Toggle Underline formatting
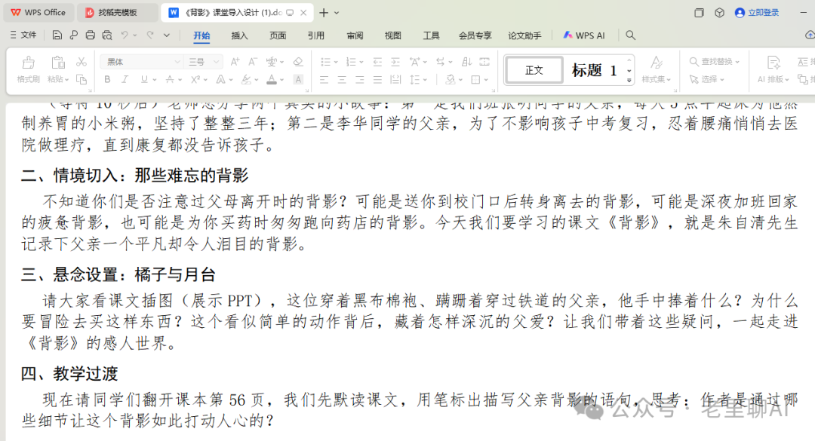815x441 pixels. pyautogui.click(x=143, y=79)
